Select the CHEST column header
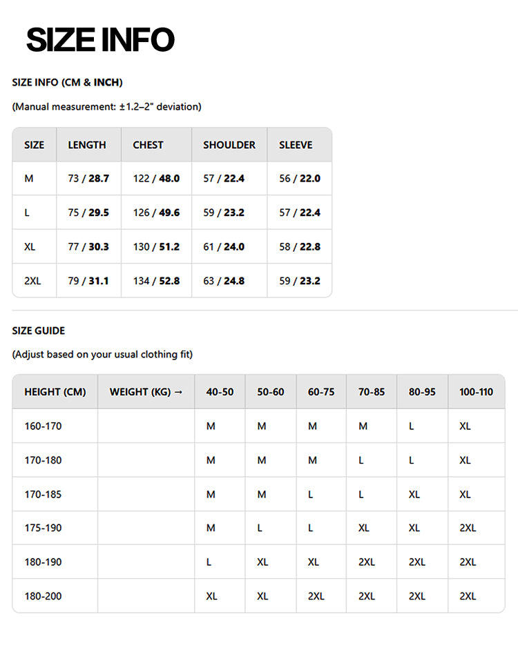The height and width of the screenshot is (661, 518). point(148,145)
